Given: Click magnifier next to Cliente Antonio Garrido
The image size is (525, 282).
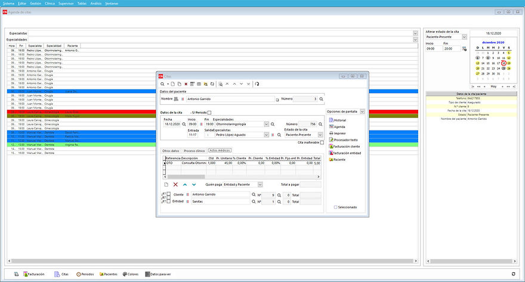Looking at the screenshot, I should [x=254, y=194].
